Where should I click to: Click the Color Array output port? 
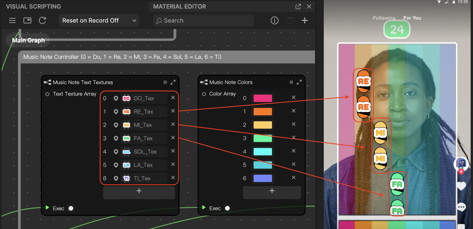[x=204, y=94]
